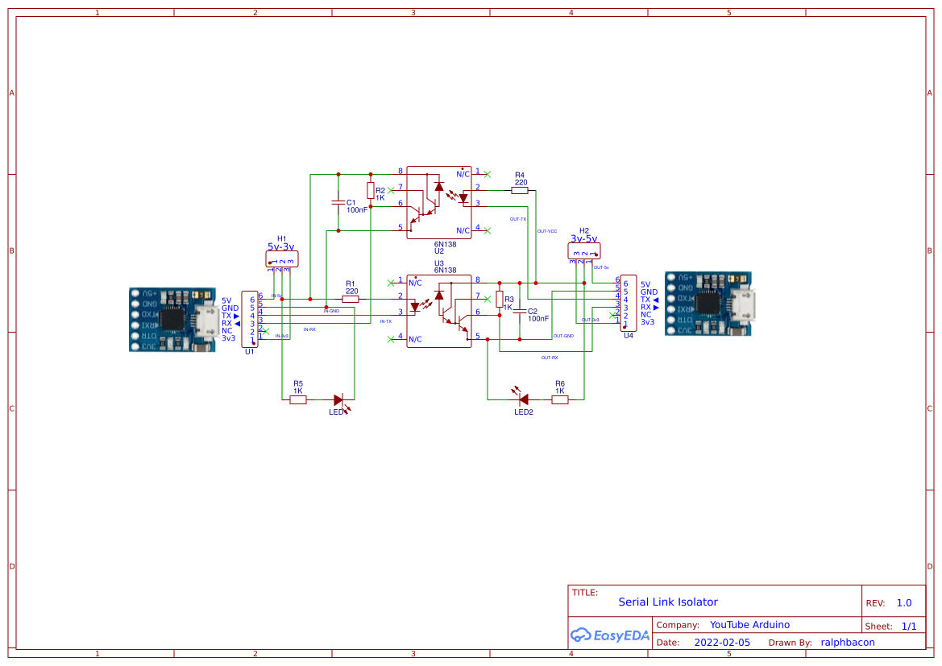Click the LED1 diode symbol
The width and height of the screenshot is (942, 666).
tap(338, 398)
